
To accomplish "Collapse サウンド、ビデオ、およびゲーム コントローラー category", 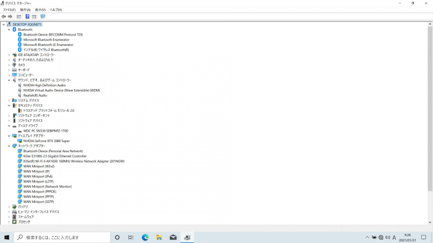I will 9,80.
